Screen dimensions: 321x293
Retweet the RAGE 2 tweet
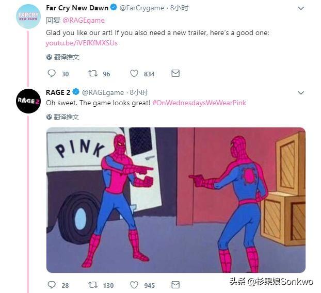pyautogui.click(x=93, y=285)
